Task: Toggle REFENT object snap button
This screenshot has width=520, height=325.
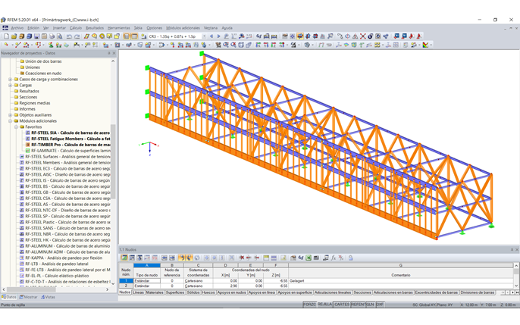Action: (x=358, y=304)
